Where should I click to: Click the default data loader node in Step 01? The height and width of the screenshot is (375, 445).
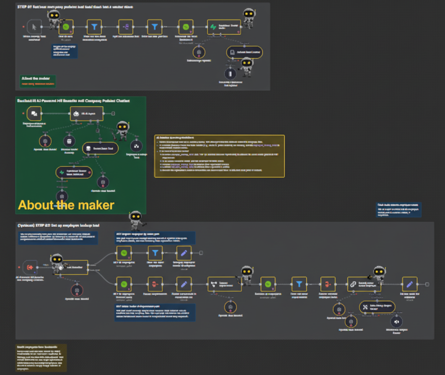coord(244,52)
